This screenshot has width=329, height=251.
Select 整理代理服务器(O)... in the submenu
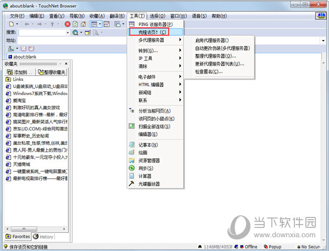[219, 56]
